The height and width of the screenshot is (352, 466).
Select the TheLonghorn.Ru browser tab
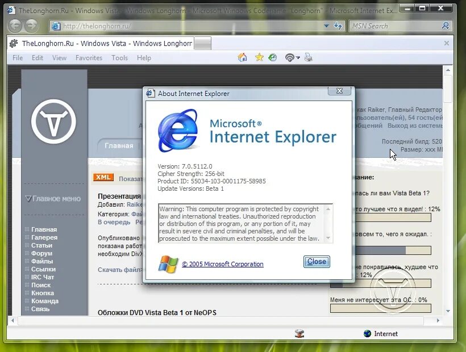pos(101,43)
